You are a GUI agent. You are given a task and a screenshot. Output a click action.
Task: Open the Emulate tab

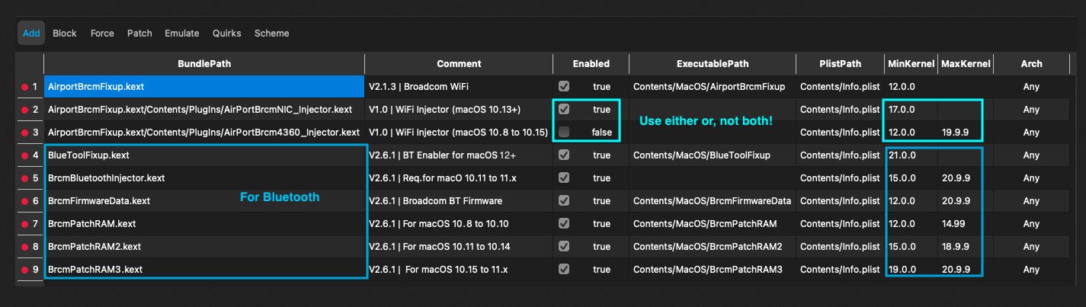[182, 34]
